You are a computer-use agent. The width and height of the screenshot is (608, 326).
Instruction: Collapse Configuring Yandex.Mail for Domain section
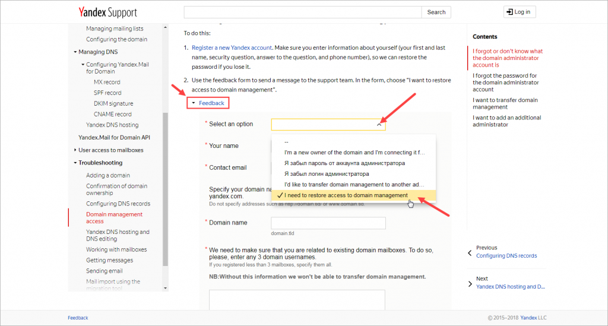pos(83,65)
